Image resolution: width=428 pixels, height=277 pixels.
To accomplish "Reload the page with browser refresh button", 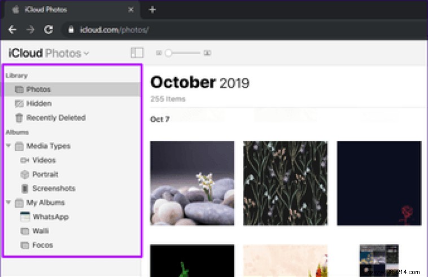I will pyautogui.click(x=49, y=29).
